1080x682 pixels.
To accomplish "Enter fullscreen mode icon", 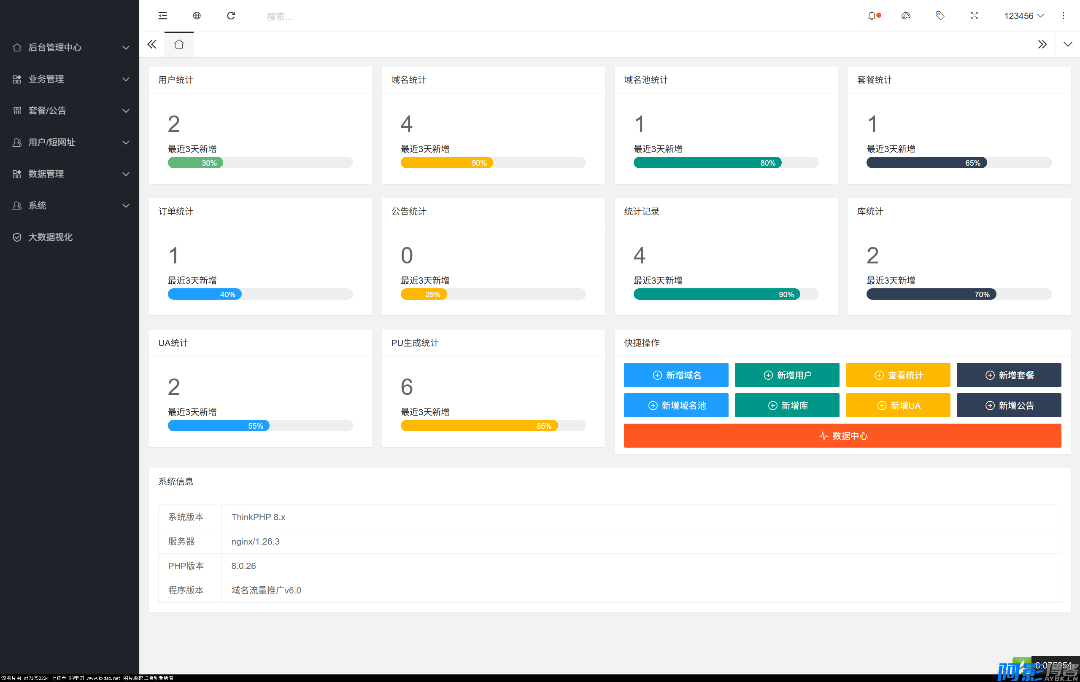I will coord(974,16).
